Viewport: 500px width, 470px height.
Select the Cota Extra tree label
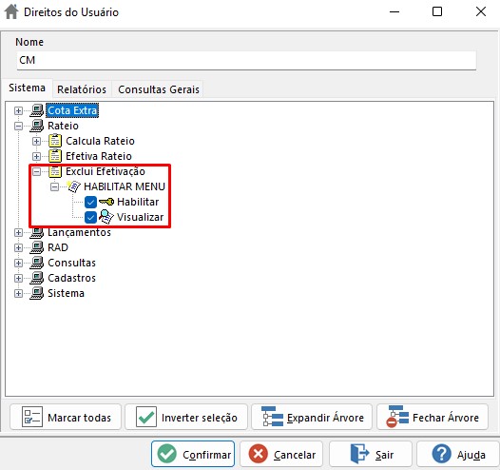point(72,110)
